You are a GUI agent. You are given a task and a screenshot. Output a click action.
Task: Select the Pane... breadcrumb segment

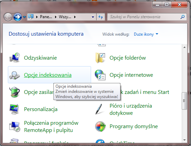(x=46, y=17)
